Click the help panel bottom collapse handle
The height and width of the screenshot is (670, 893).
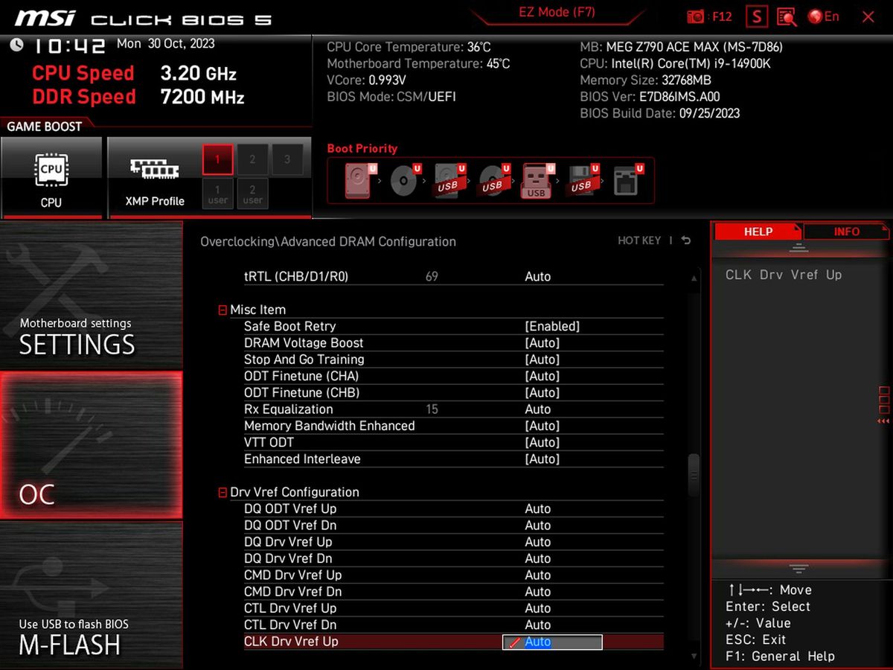click(x=798, y=569)
